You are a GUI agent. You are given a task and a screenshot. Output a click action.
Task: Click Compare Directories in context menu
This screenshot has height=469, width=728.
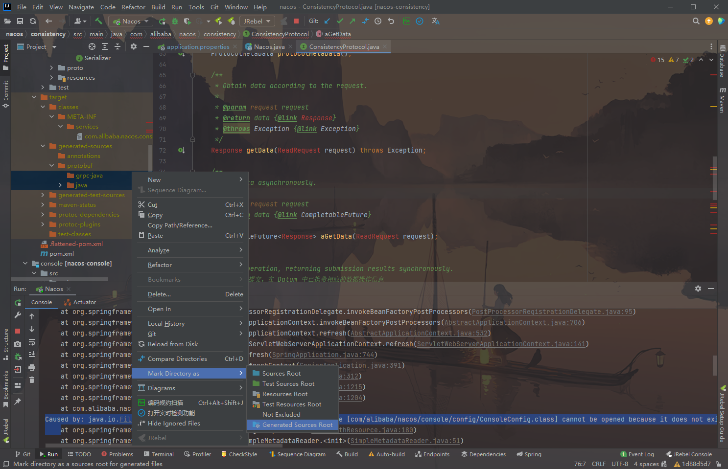click(x=190, y=359)
